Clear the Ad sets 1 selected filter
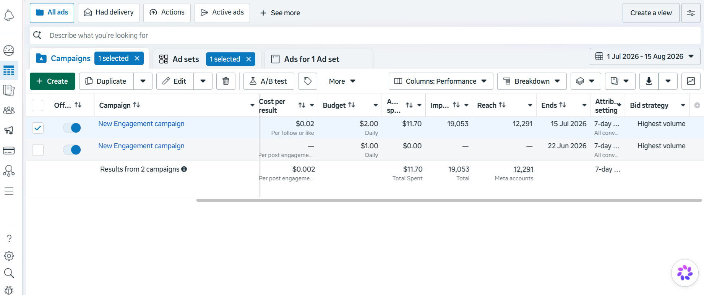 coord(248,59)
